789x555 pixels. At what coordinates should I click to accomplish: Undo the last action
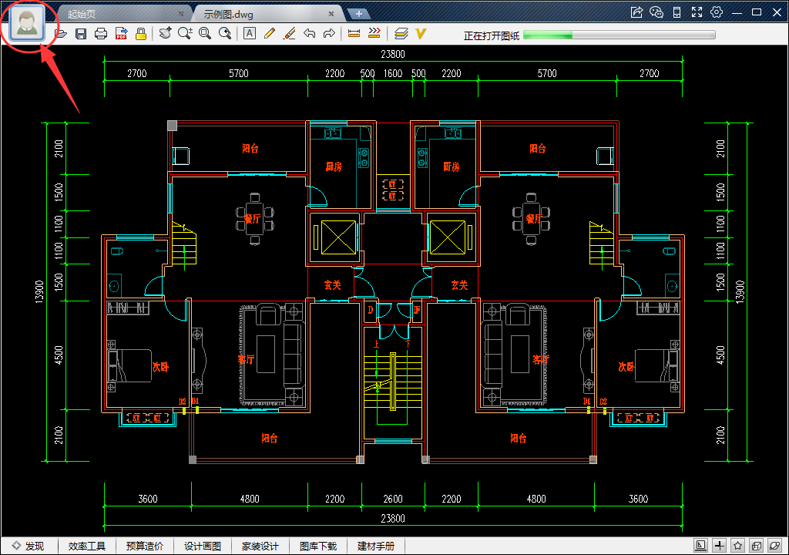pyautogui.click(x=309, y=33)
